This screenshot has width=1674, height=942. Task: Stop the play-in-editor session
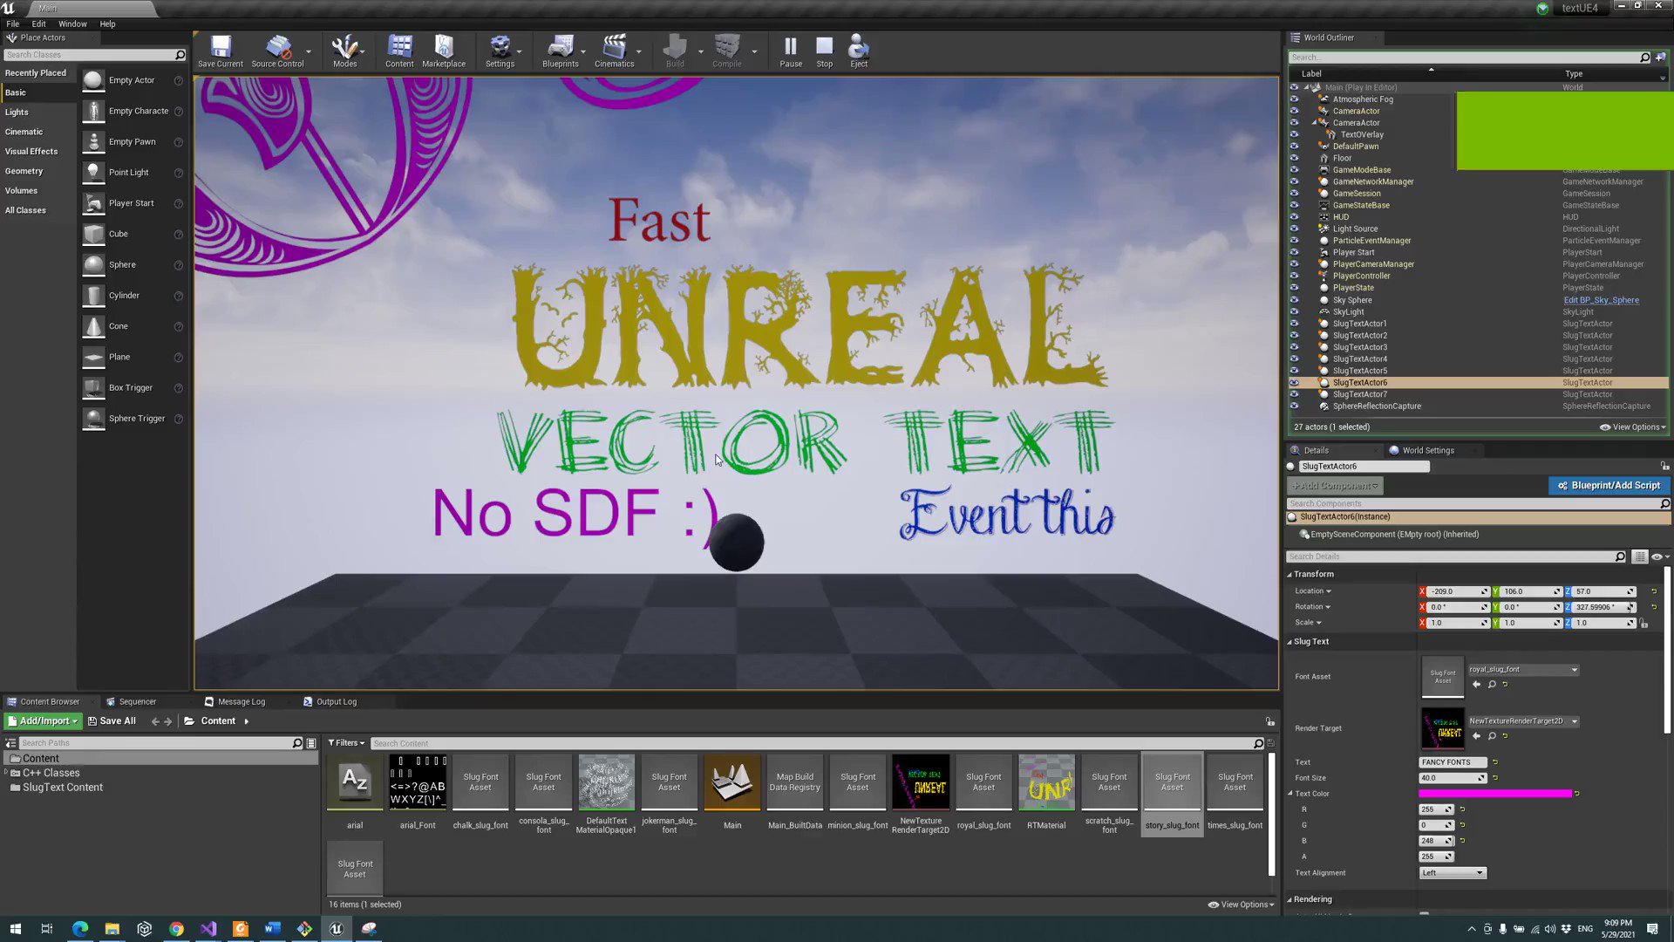click(x=824, y=50)
